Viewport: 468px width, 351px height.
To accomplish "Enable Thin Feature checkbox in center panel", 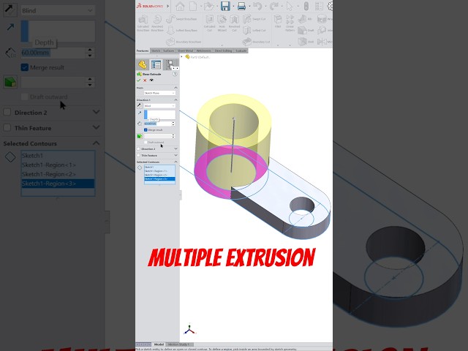I will (138, 156).
